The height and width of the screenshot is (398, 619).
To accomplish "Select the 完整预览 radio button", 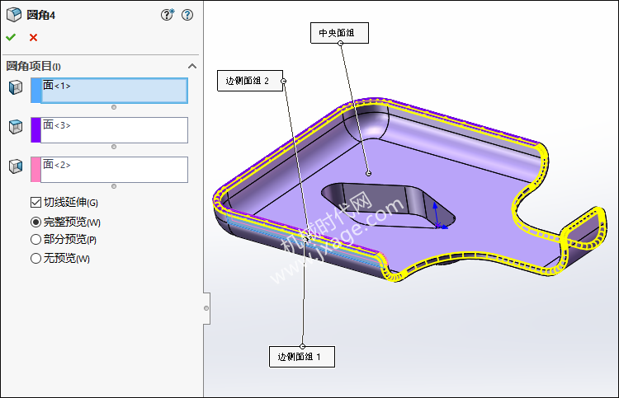I will pos(35,222).
